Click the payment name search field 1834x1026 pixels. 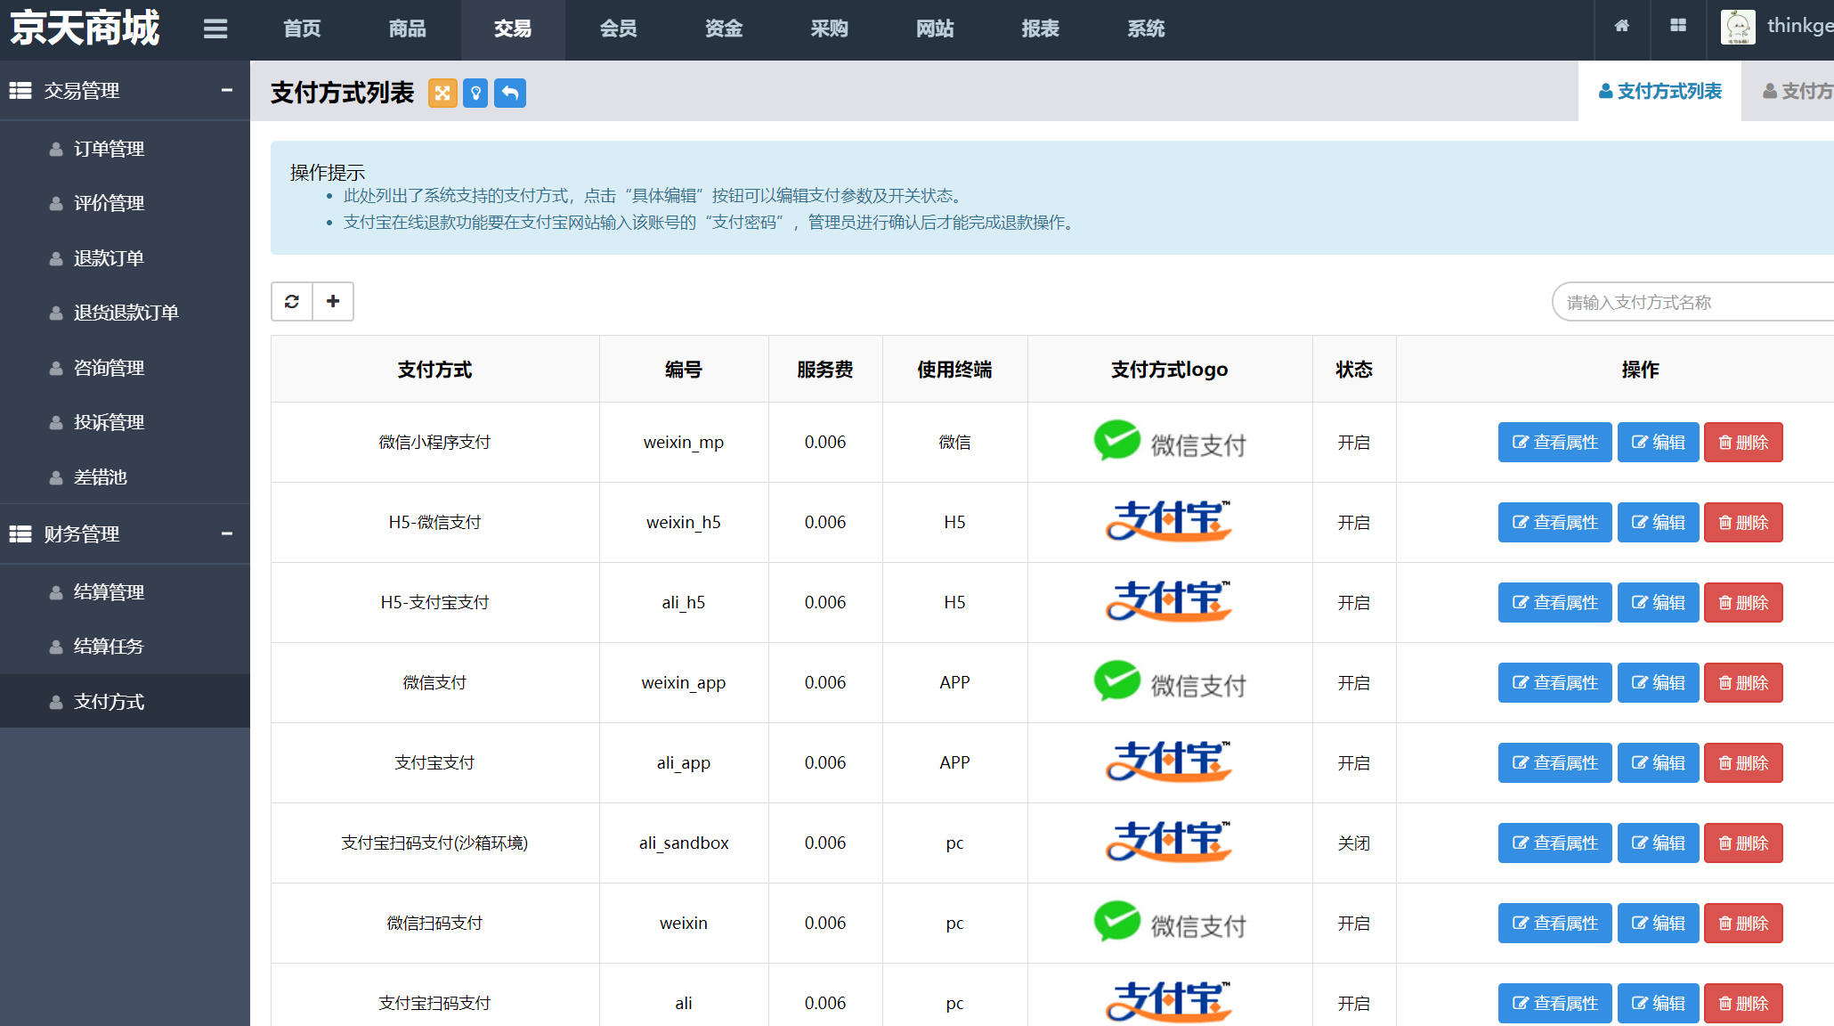pyautogui.click(x=1692, y=302)
